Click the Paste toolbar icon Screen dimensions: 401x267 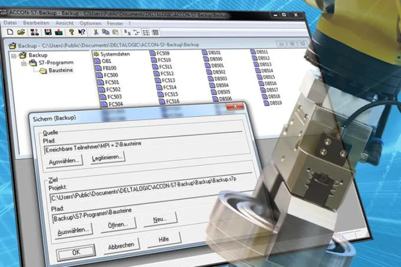point(116,32)
